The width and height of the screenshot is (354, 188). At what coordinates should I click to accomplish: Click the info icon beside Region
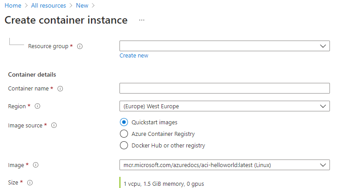37,106
